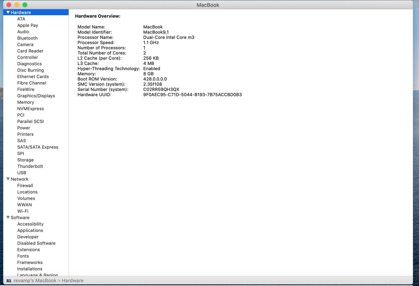Select Card Reader in the sidebar
Image resolution: width=419 pixels, height=286 pixels.
(x=30, y=51)
